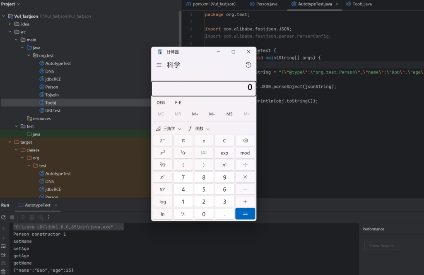Collapse the org.test package
The height and width of the screenshot is (275, 424).
[29, 56]
